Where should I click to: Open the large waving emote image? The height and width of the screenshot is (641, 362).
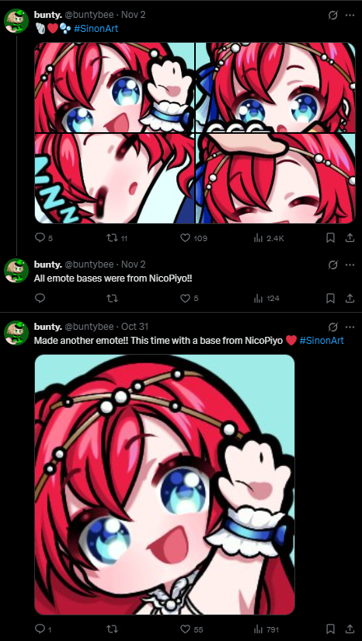click(x=165, y=485)
